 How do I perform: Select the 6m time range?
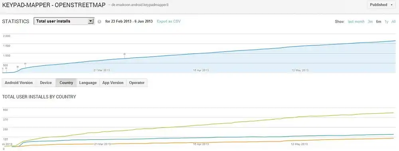tap(378, 21)
